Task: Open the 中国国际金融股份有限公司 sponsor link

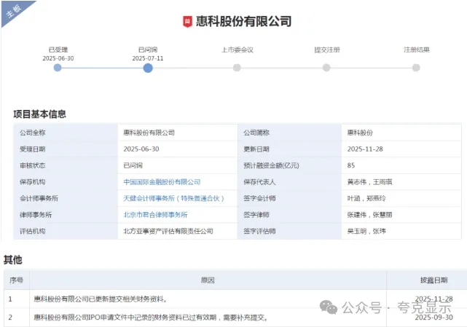Action: 162,182
